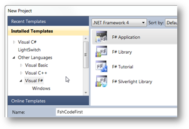Select LightSwitch in the template tree
The image size is (189, 129).
coord(29,50)
